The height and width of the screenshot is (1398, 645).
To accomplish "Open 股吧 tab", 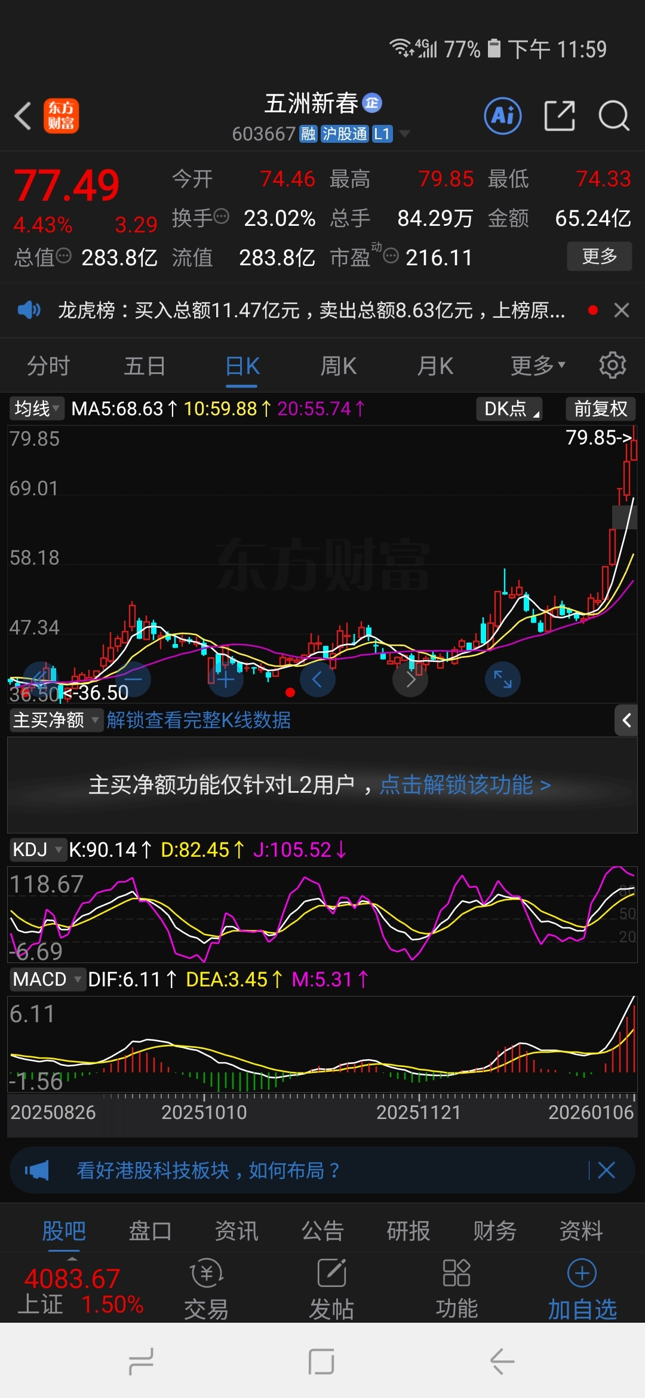I will [x=64, y=1231].
